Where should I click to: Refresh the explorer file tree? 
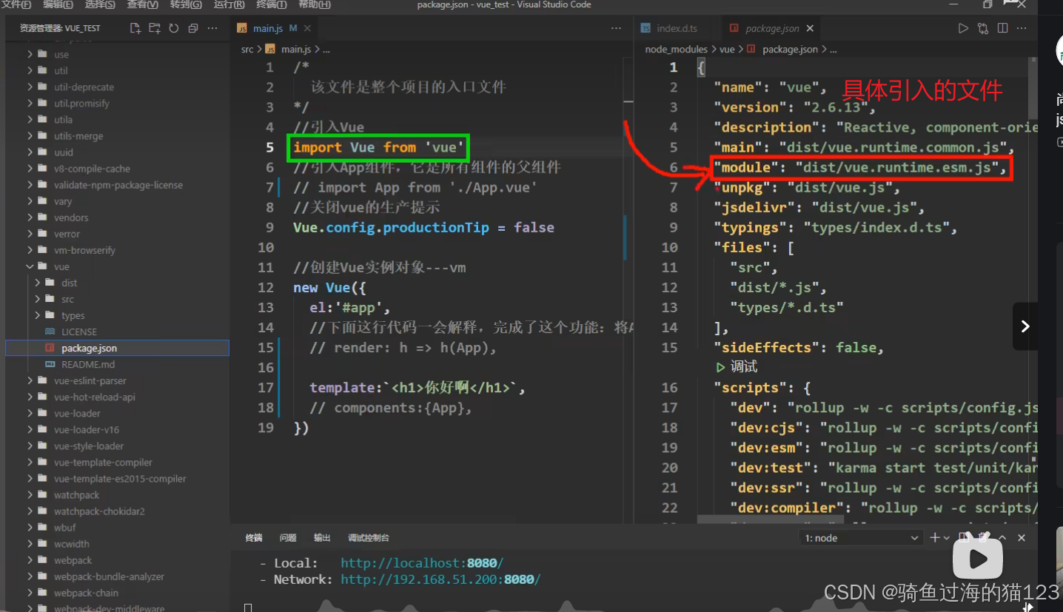coord(174,28)
